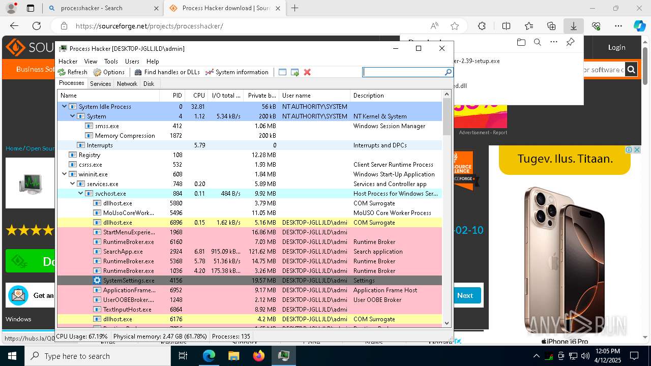
Task: Toggle Edge split screen icon
Action: pos(506,26)
